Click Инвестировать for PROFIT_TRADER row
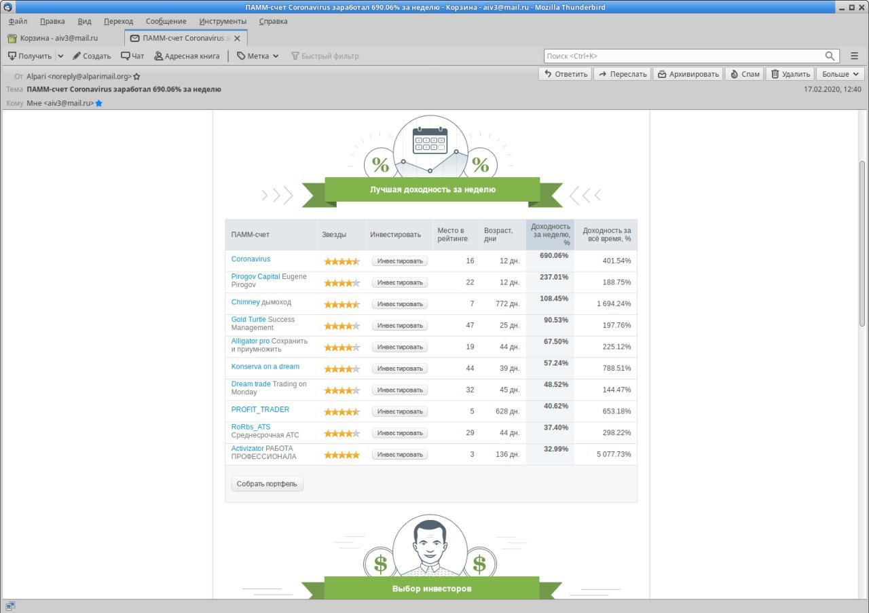869x613 pixels. [400, 411]
